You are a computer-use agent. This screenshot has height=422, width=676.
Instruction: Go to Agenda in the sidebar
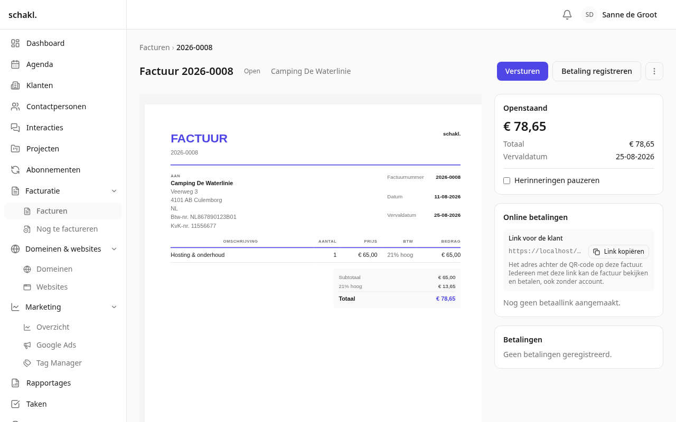tap(63, 64)
